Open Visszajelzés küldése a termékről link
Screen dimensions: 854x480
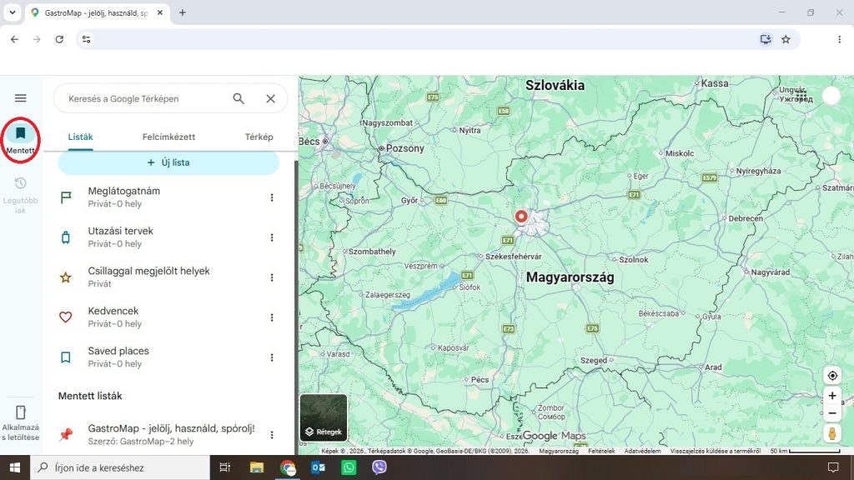point(715,451)
